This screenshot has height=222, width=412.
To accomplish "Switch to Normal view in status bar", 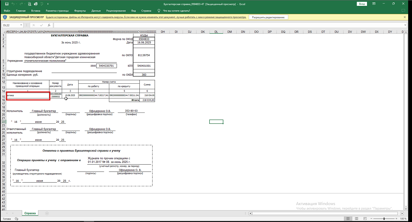I will [x=348, y=219].
